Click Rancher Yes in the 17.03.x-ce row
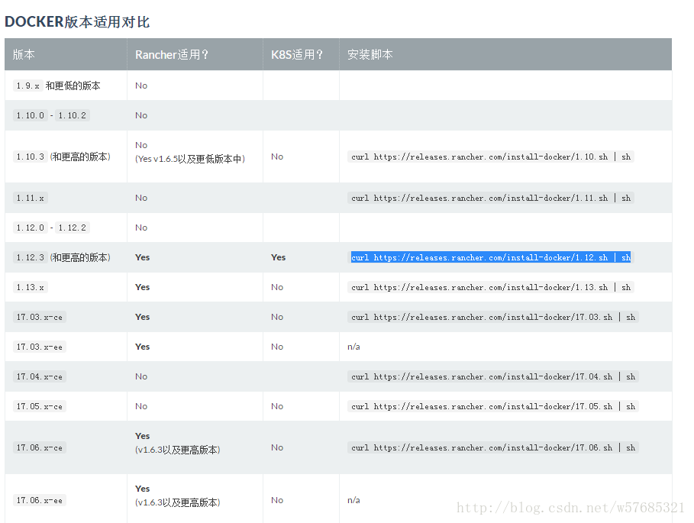 coord(143,317)
